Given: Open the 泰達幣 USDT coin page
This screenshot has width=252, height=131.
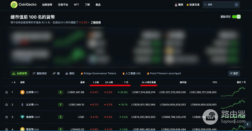Looking at the screenshot, I should point(33,117).
